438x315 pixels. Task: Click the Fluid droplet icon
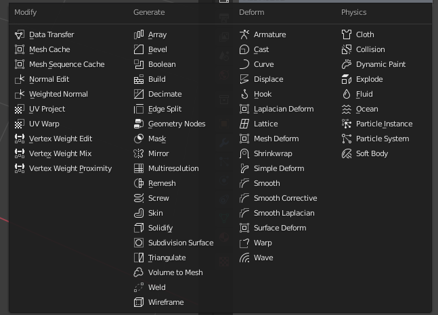tap(347, 94)
